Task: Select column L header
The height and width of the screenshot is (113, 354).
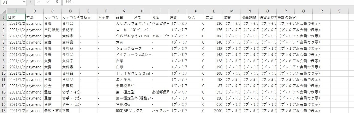Action: tap(214, 11)
